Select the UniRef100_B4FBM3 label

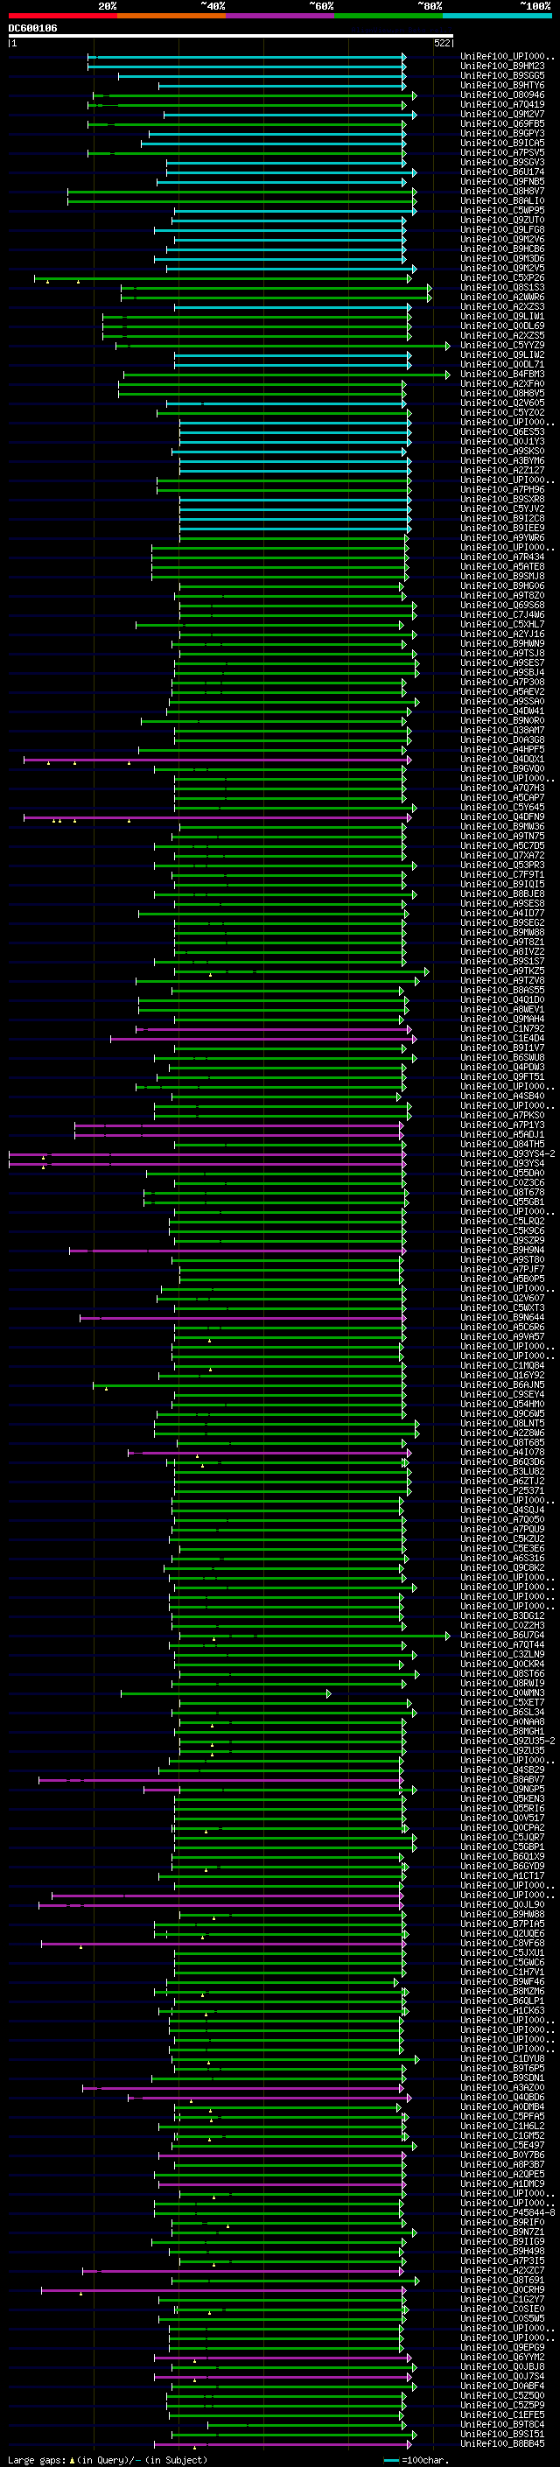point(502,375)
